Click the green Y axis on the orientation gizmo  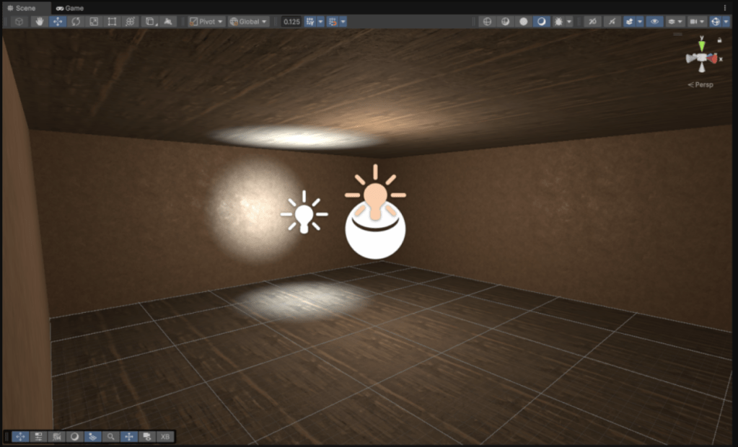(701, 47)
